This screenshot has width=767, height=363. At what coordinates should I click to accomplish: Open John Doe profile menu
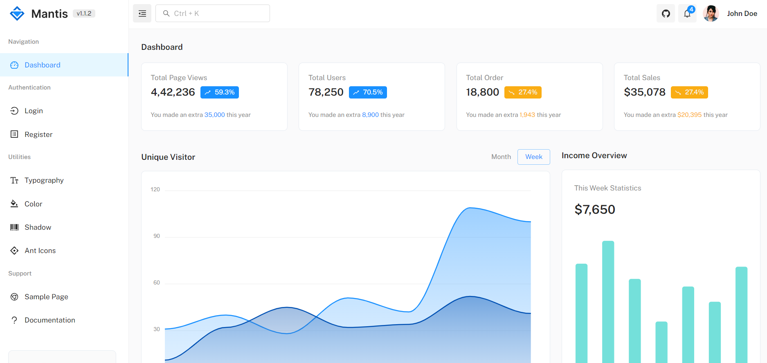[x=730, y=13]
